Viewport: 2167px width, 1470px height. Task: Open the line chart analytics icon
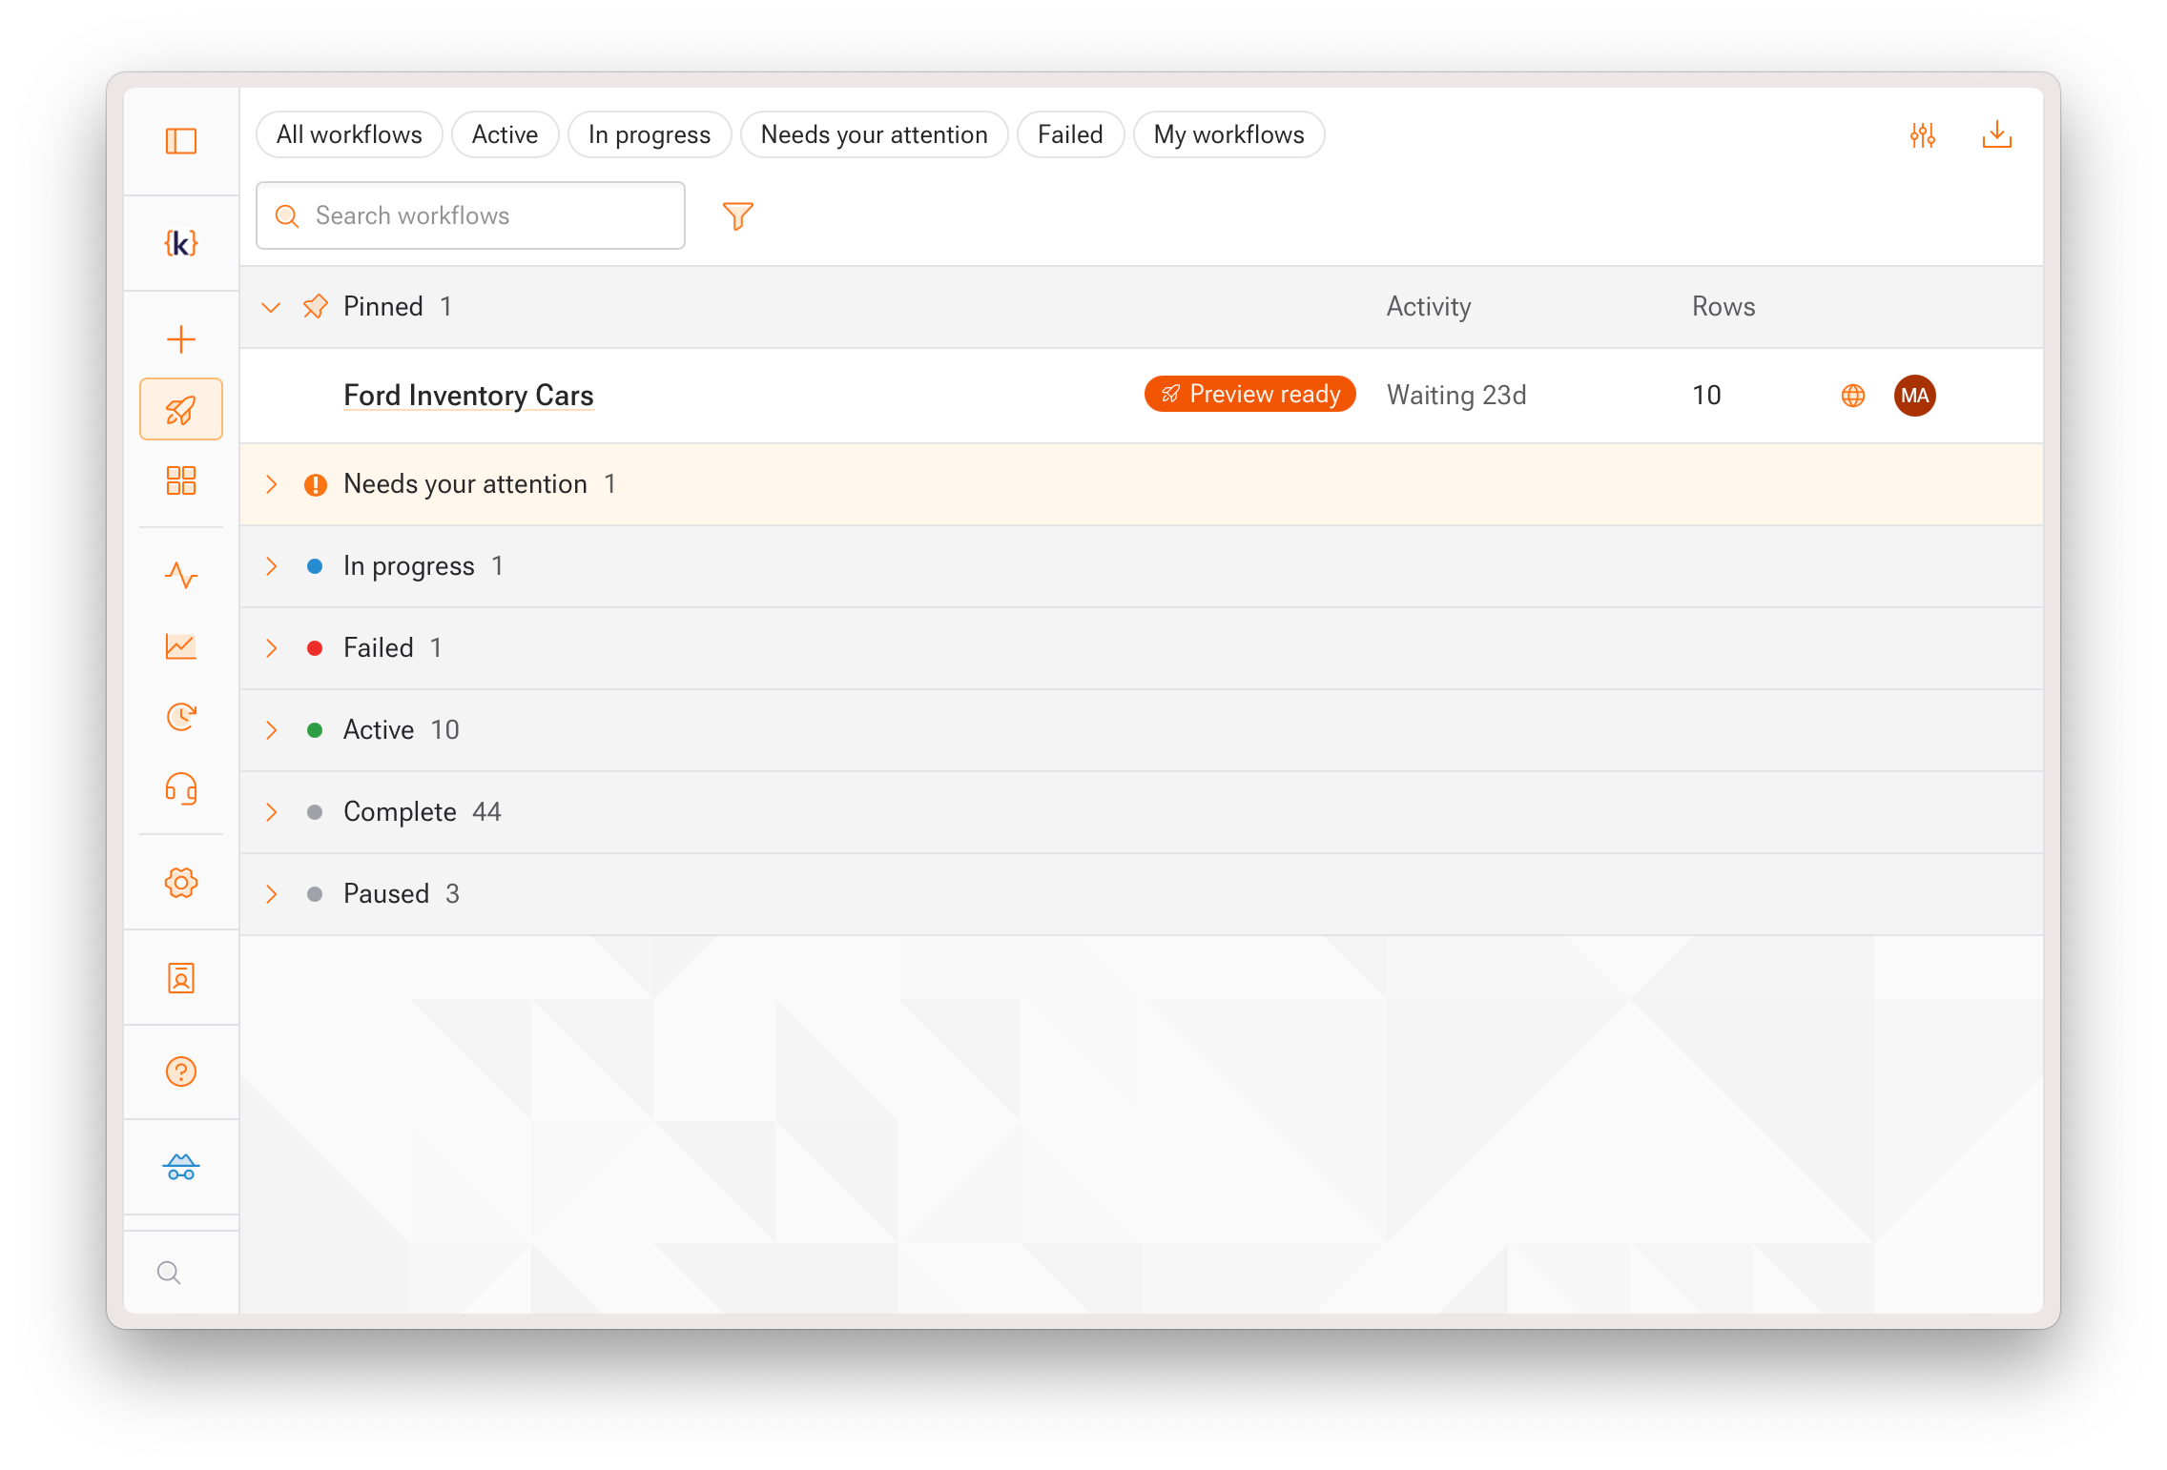(180, 646)
